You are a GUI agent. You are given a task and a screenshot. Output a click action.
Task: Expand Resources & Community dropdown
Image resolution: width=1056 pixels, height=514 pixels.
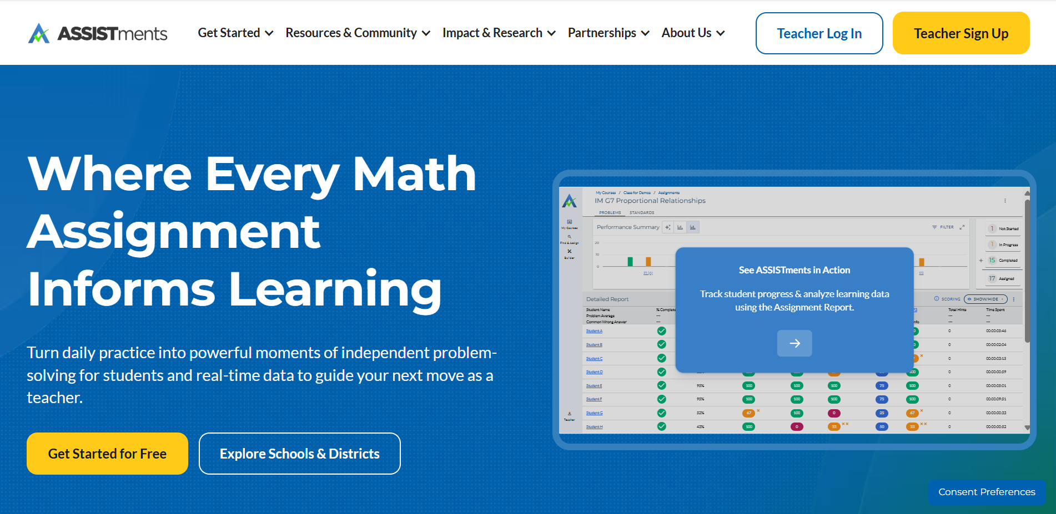[x=358, y=33]
